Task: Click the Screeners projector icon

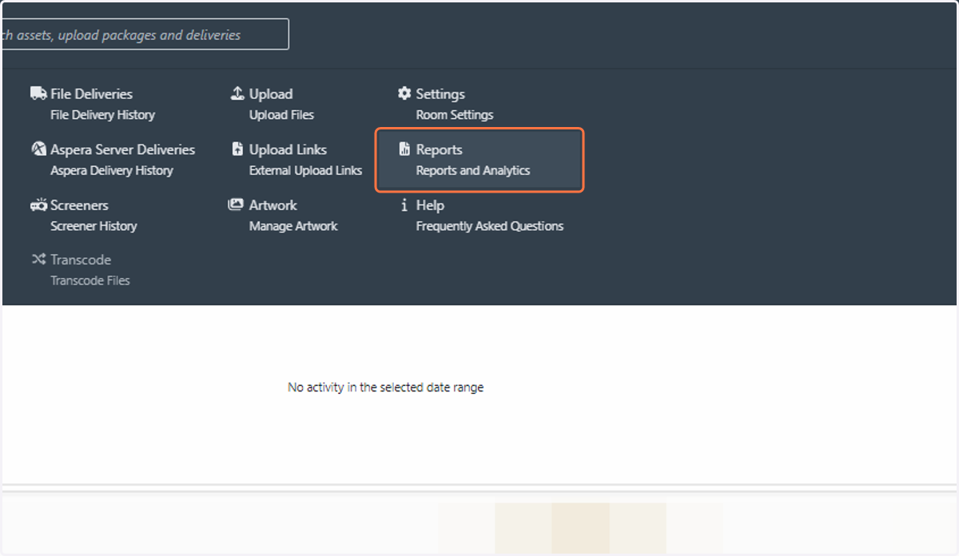Action: click(38, 205)
